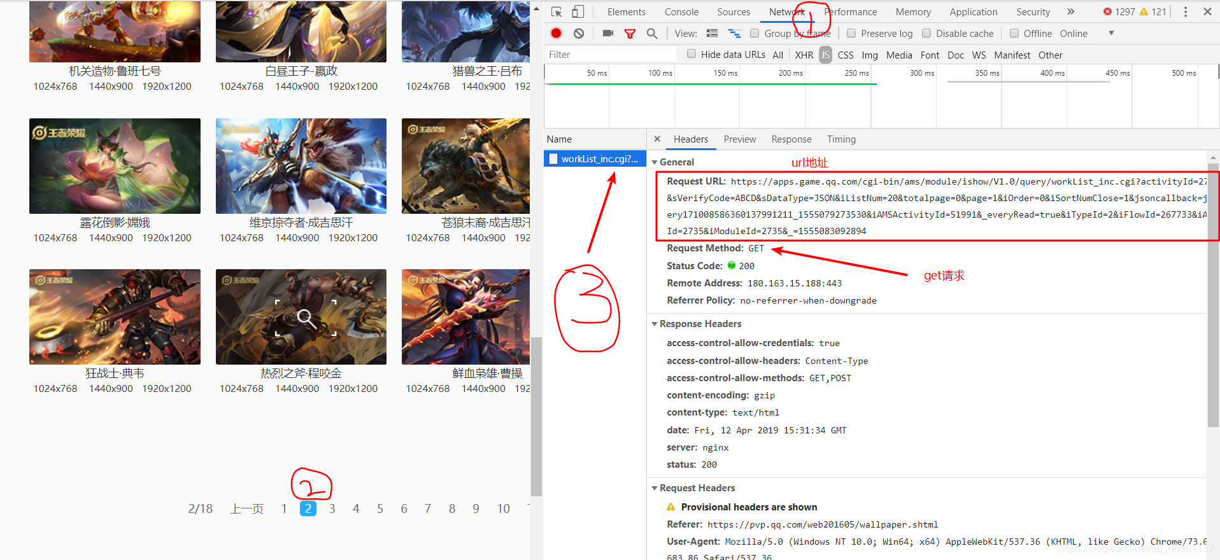Filter requests by WS
Image resolution: width=1220 pixels, height=560 pixels.
point(979,55)
